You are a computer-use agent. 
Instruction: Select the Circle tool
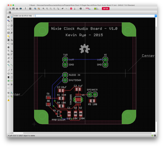[x=8, y=73]
